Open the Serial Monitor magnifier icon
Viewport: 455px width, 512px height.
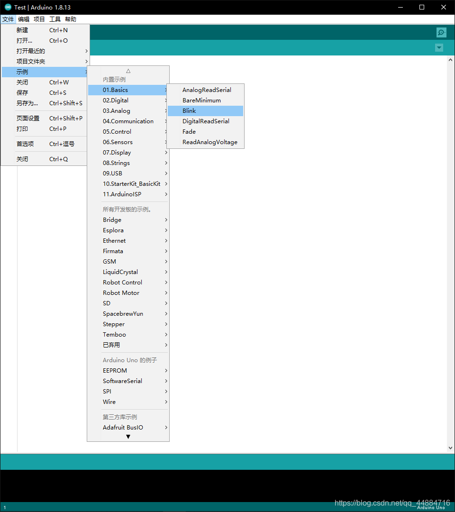(441, 32)
